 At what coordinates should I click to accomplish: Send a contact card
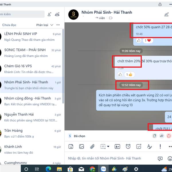[x=117, y=146]
